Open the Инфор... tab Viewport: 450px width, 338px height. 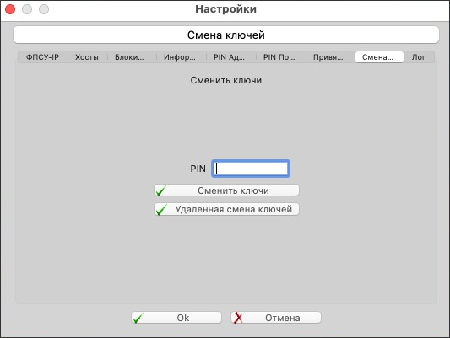point(180,57)
